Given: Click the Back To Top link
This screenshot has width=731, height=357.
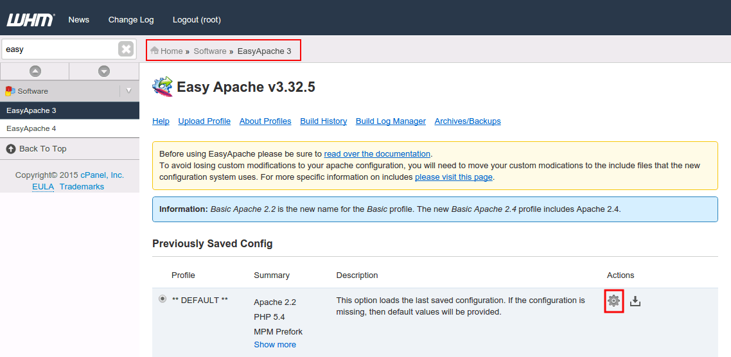Looking at the screenshot, I should click(x=43, y=149).
